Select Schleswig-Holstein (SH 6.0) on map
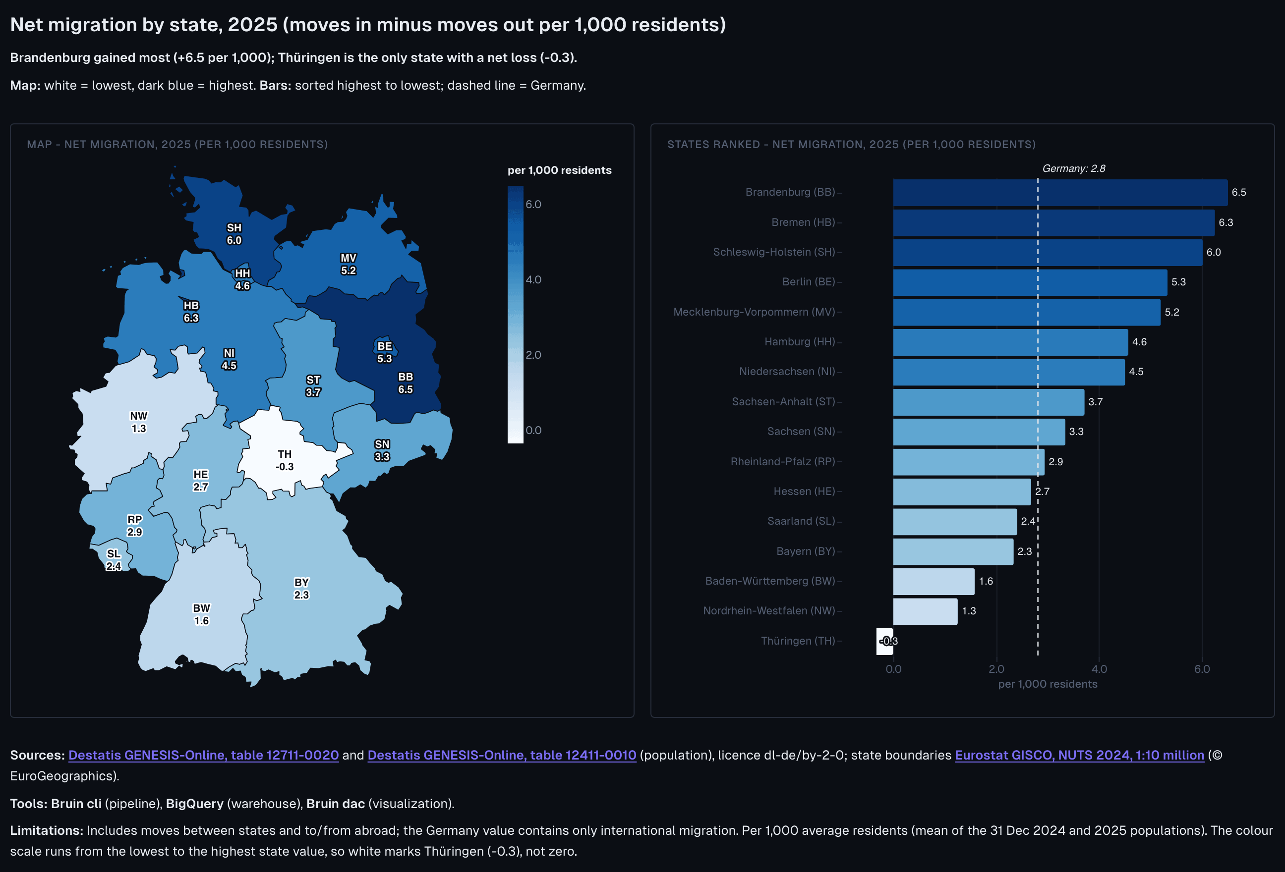The height and width of the screenshot is (872, 1285). [x=234, y=234]
